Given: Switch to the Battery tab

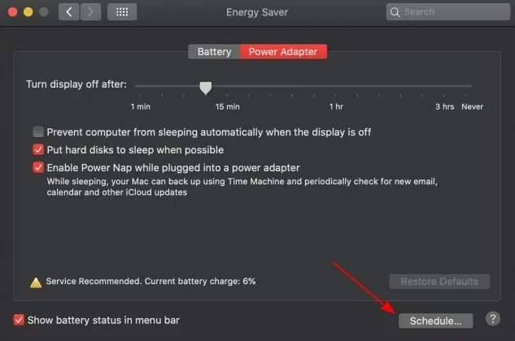Looking at the screenshot, I should point(214,52).
